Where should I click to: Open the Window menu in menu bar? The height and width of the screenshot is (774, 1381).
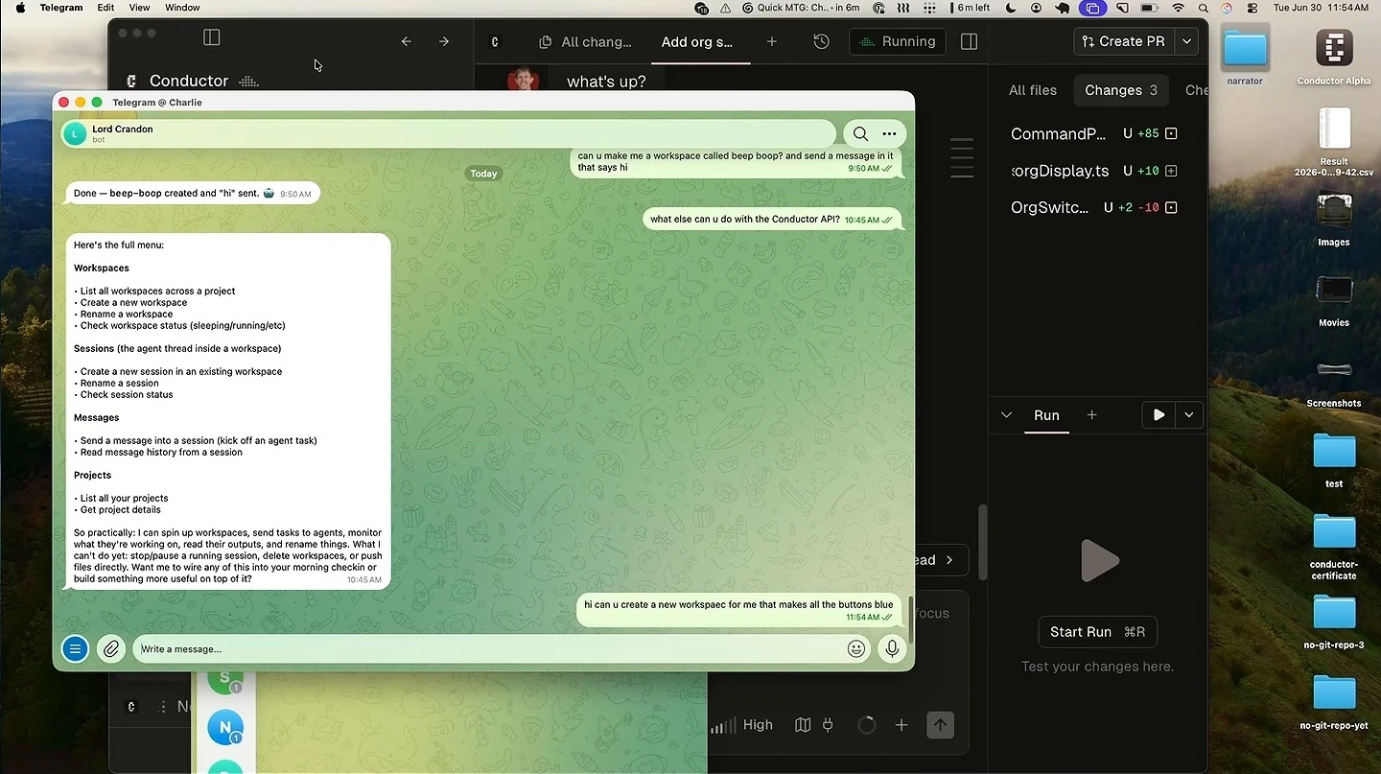182,8
